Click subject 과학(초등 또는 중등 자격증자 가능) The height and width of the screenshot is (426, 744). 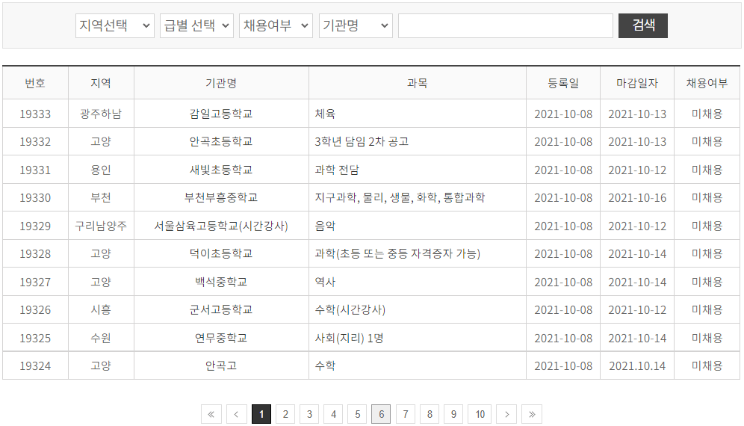pos(397,253)
